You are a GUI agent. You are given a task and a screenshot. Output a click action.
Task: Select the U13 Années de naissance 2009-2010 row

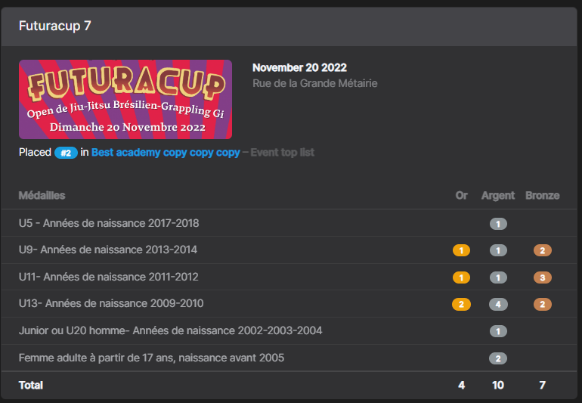[x=110, y=303]
